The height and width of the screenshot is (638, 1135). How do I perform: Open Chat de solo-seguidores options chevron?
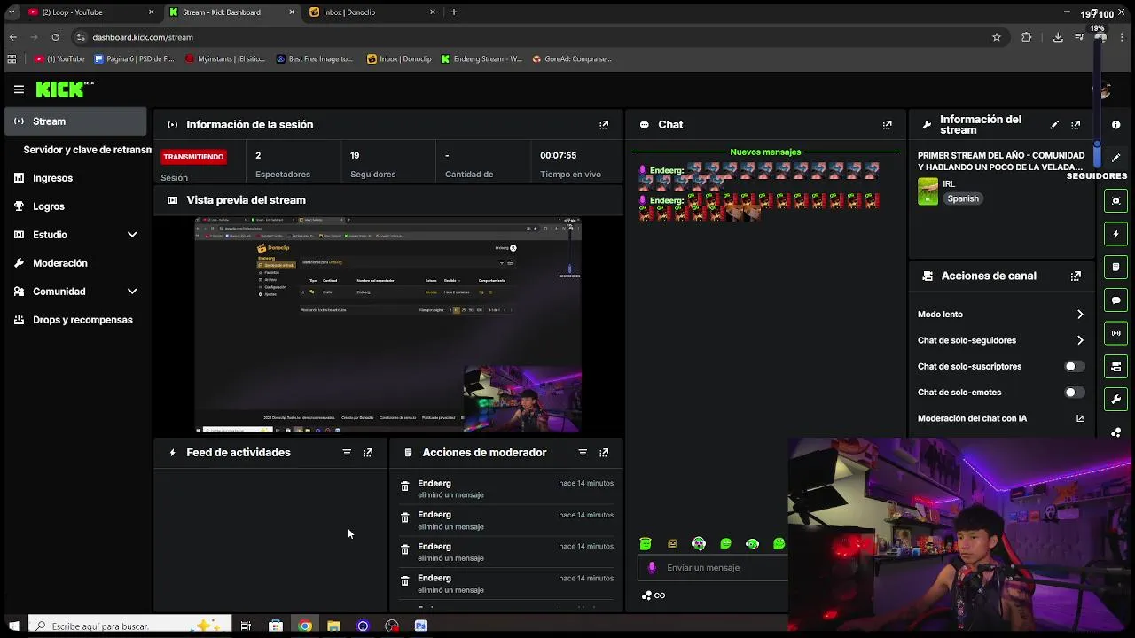pyautogui.click(x=1080, y=340)
